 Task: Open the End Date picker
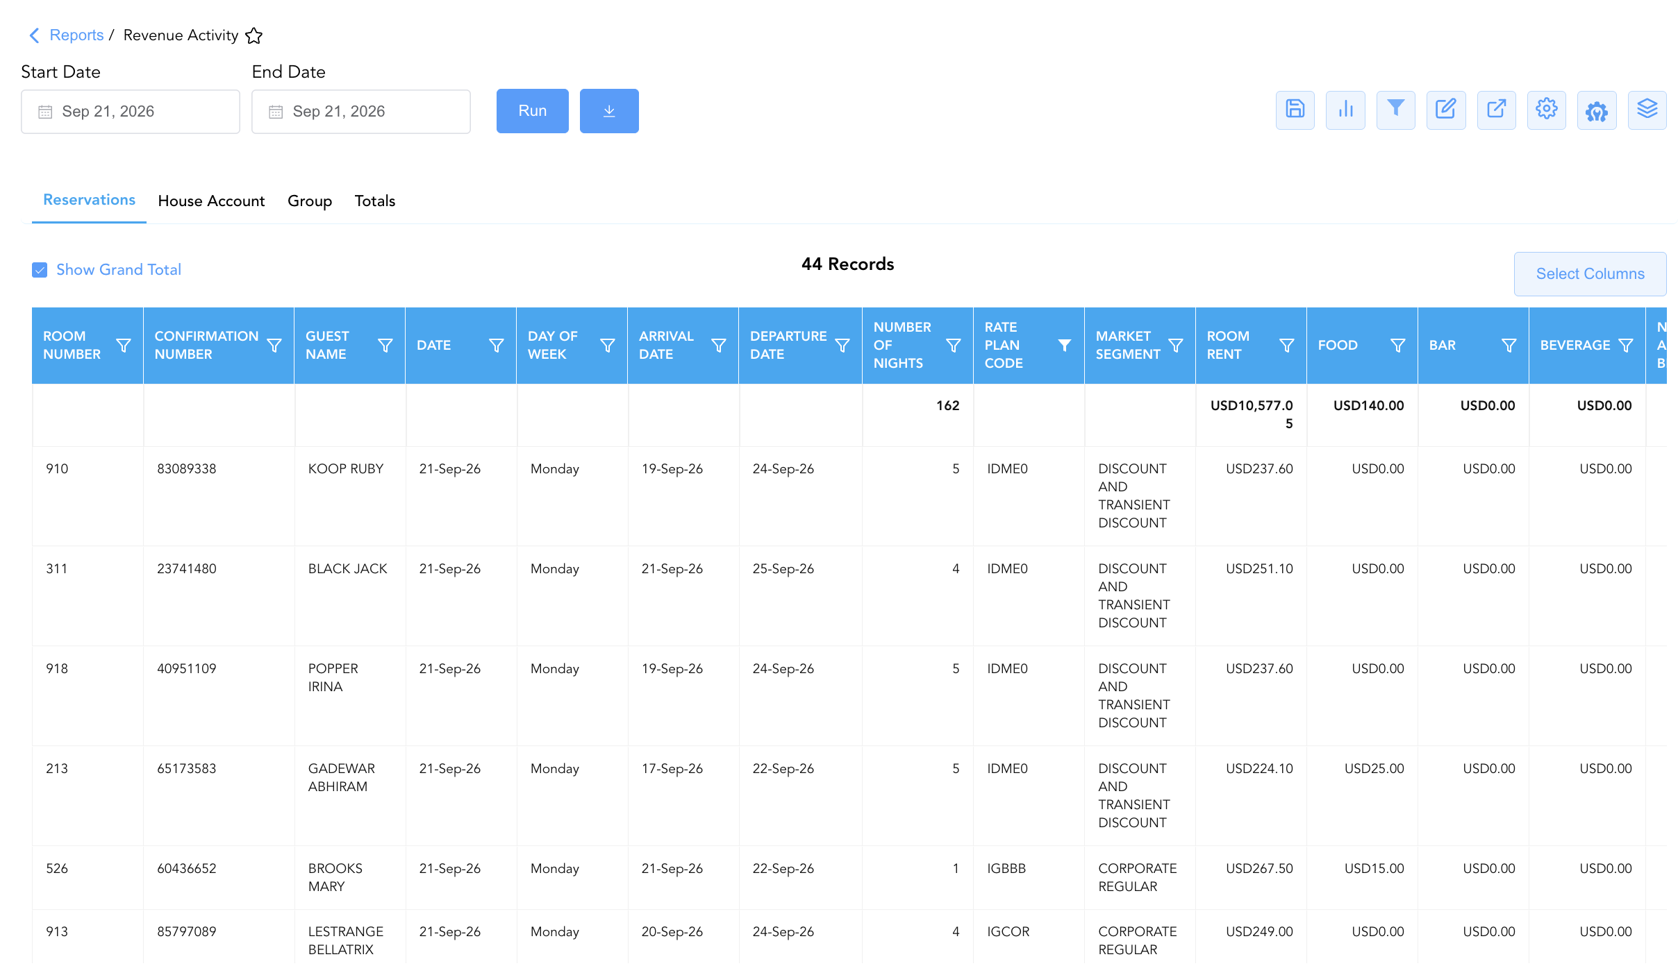click(361, 112)
